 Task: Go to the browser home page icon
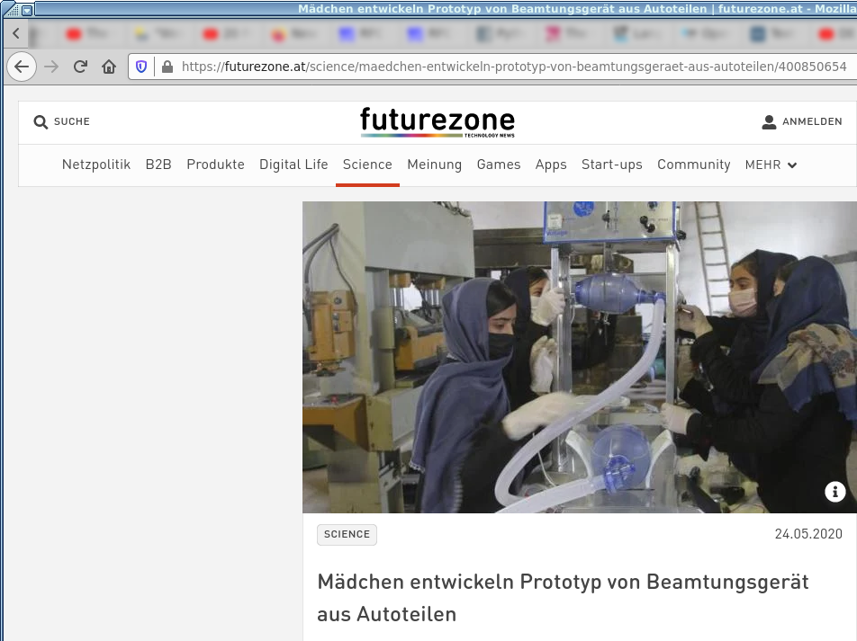[109, 67]
